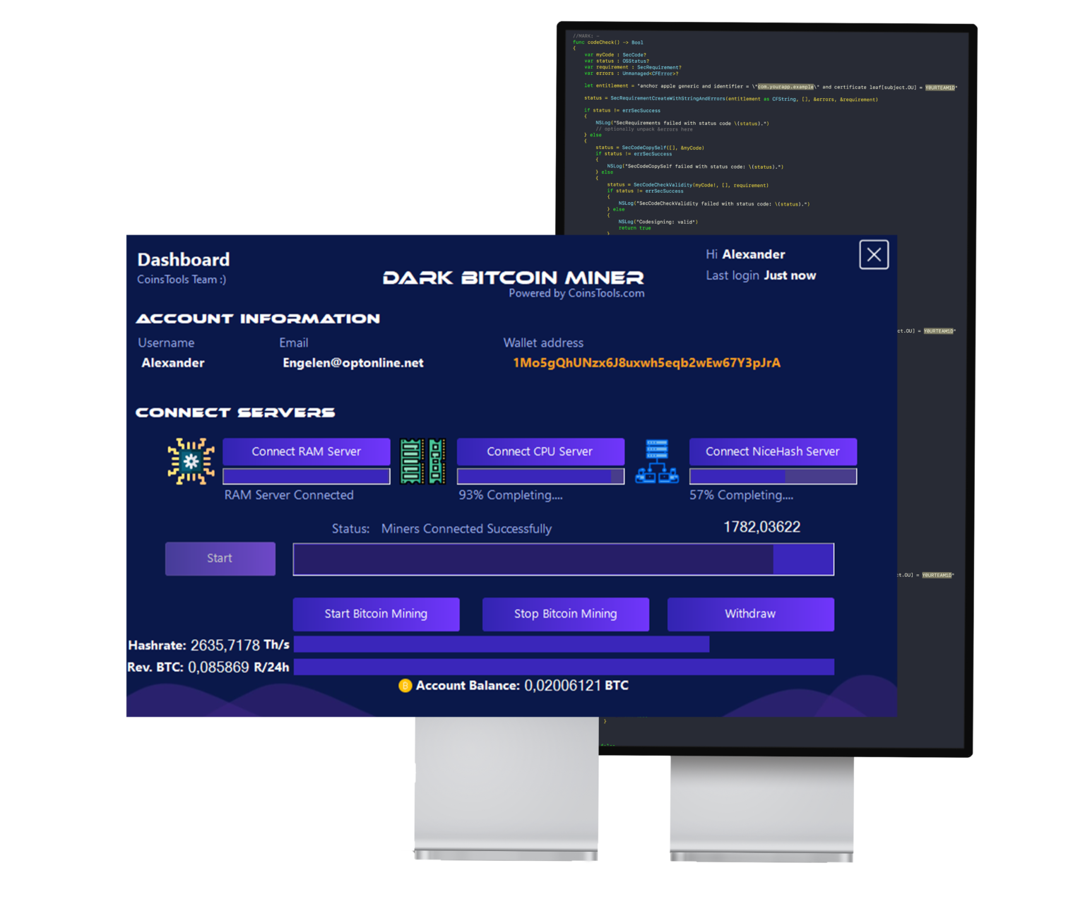This screenshot has width=1085, height=904.
Task: Click the Hashrate progress bar
Action: (502, 644)
